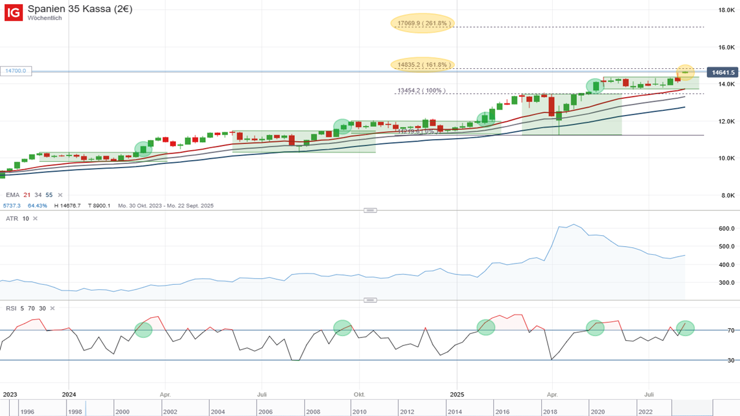Jump to 1996 in the timeline navigator

click(27, 412)
